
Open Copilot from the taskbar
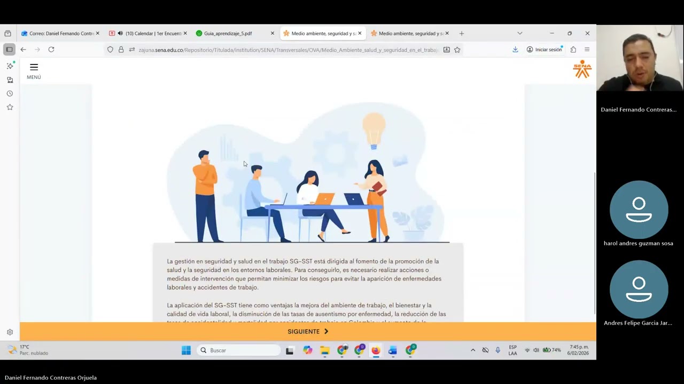(x=307, y=350)
